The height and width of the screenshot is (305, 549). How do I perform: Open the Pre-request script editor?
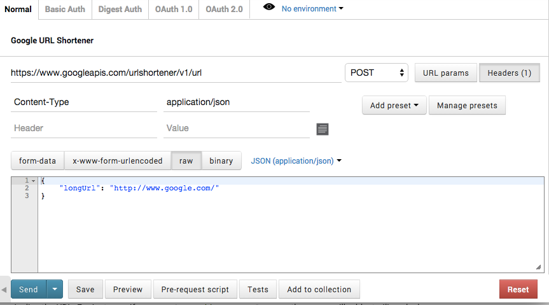coord(195,289)
